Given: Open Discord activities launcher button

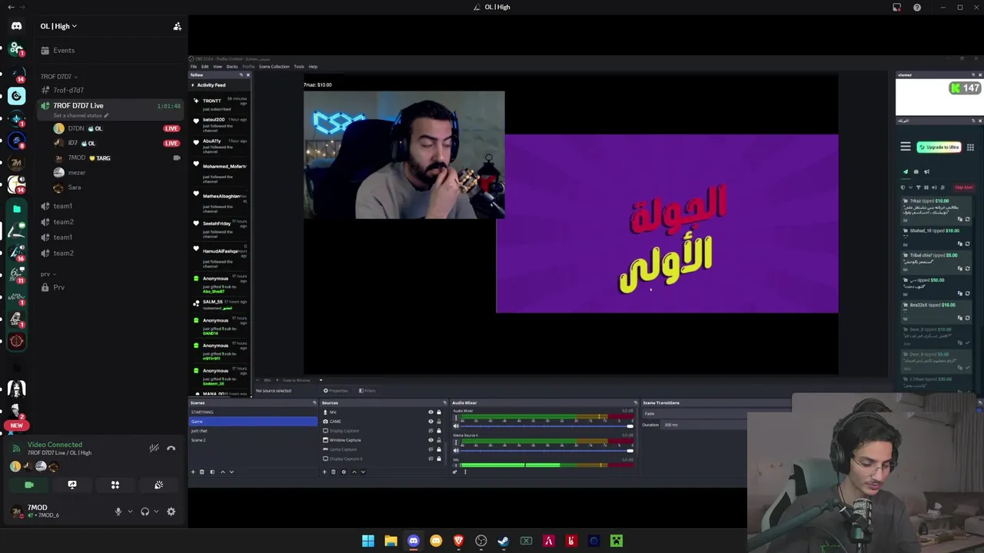Looking at the screenshot, I should point(115,485).
